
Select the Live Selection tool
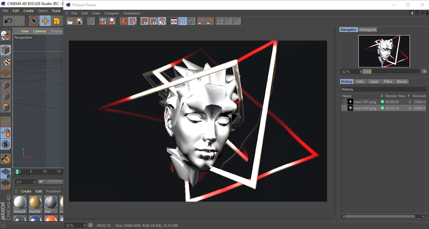[34, 21]
